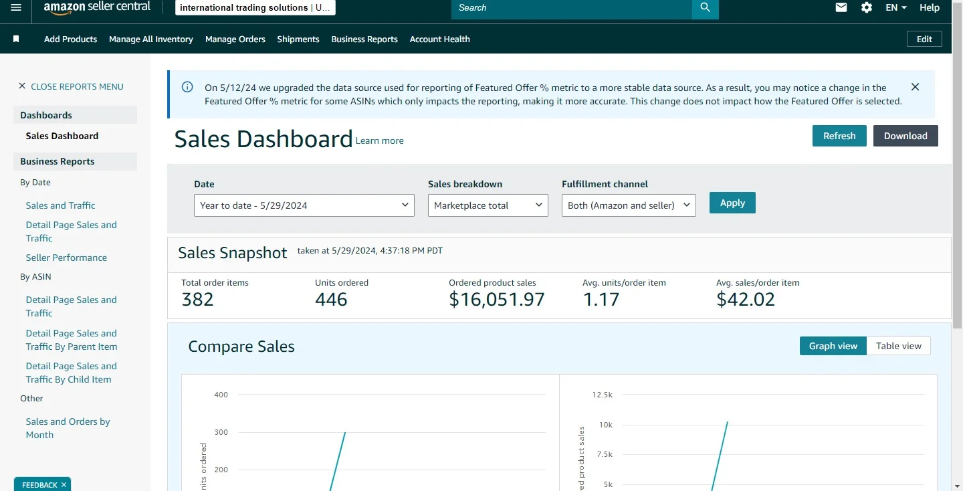Screen dimensions: 963x491
Task: Click the Avg. units/order item value 1.17
Action: (601, 300)
